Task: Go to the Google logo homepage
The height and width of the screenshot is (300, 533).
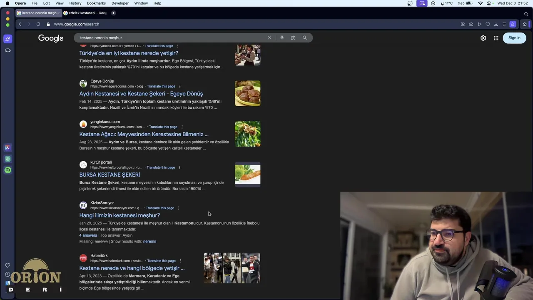Action: (51, 38)
